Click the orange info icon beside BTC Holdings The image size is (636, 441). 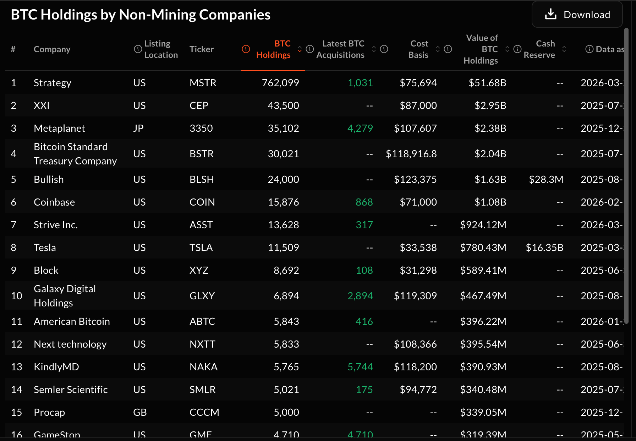pos(246,49)
